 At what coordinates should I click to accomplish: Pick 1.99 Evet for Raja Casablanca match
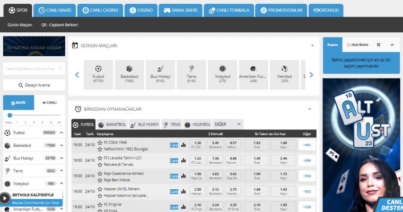coord(257,176)
